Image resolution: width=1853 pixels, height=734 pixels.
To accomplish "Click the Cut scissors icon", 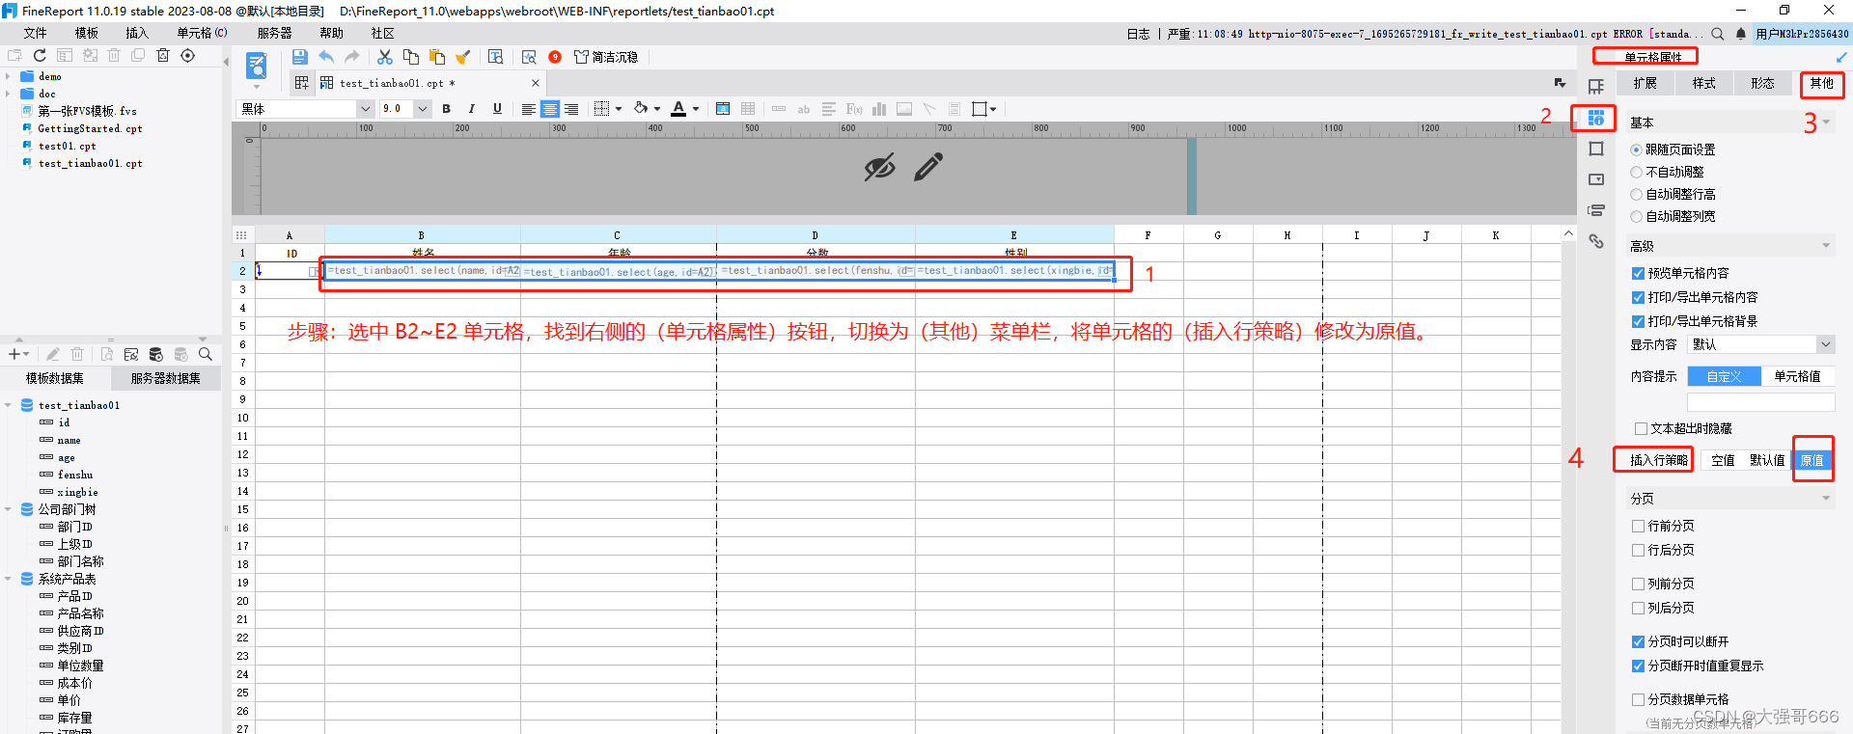I will coord(385,57).
